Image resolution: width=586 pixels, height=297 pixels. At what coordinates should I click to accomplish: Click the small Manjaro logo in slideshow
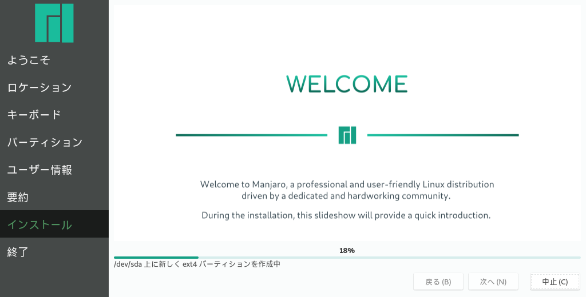tap(347, 135)
